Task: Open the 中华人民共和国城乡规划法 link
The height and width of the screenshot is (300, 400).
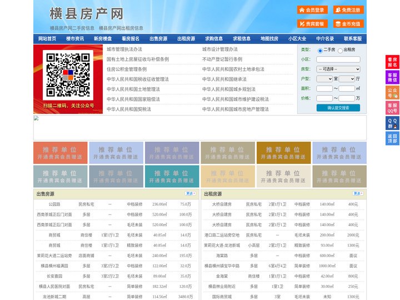Action: (x=229, y=89)
